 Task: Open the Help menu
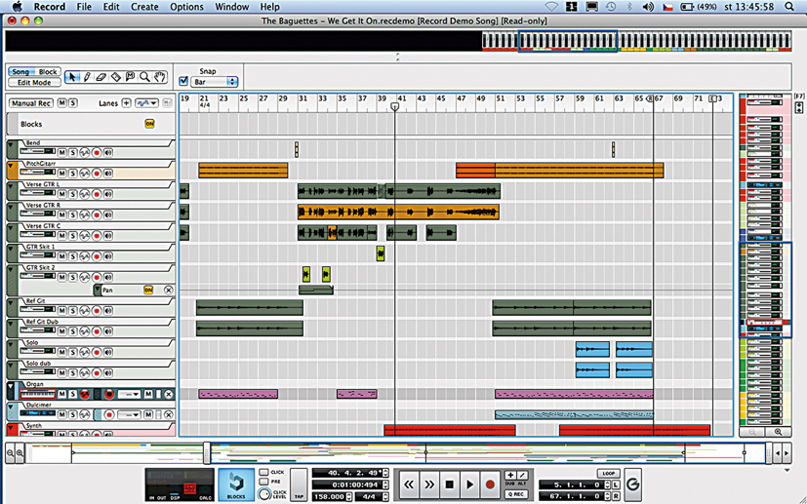click(x=269, y=7)
